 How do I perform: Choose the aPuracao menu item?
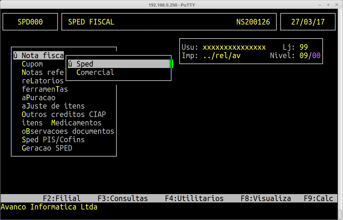(38, 98)
